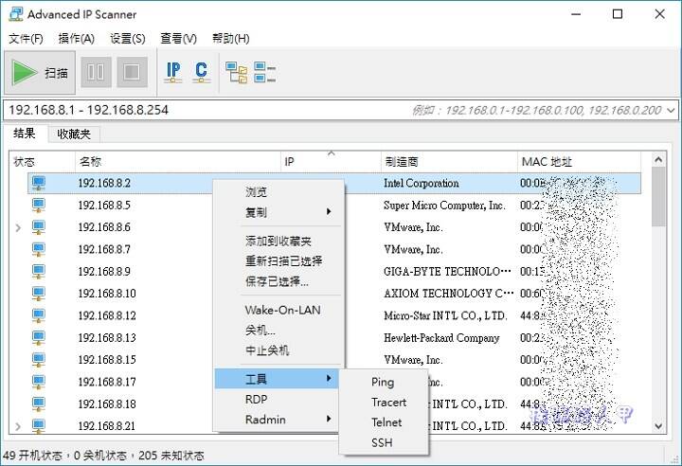The height and width of the screenshot is (466, 682).
Task: Click the collapse all list icon
Action: pos(264,72)
